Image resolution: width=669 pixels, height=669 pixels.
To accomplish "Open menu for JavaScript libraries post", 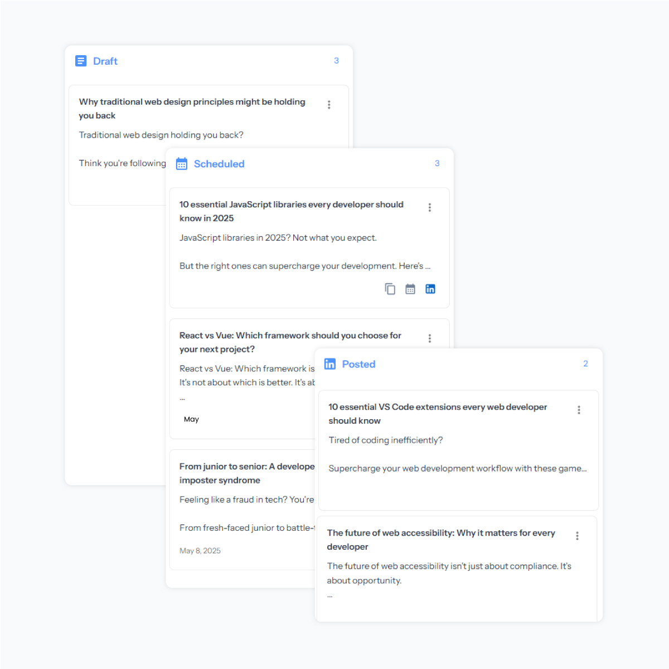I will 429,207.
